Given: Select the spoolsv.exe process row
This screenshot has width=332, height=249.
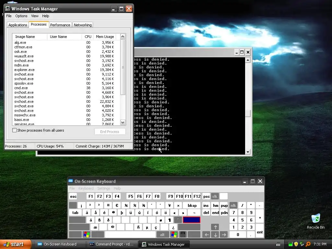Looking at the screenshot, I should pyautogui.click(x=66, y=83).
